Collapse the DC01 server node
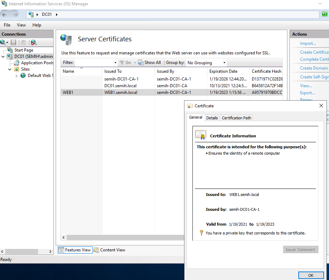Viewport: 329px width, 280px height. point(3,56)
